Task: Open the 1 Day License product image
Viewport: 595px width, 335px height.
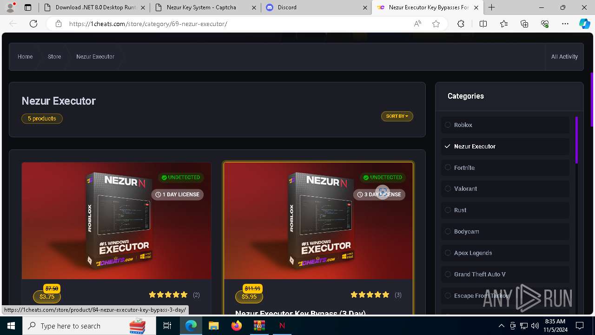Action: pyautogui.click(x=117, y=221)
